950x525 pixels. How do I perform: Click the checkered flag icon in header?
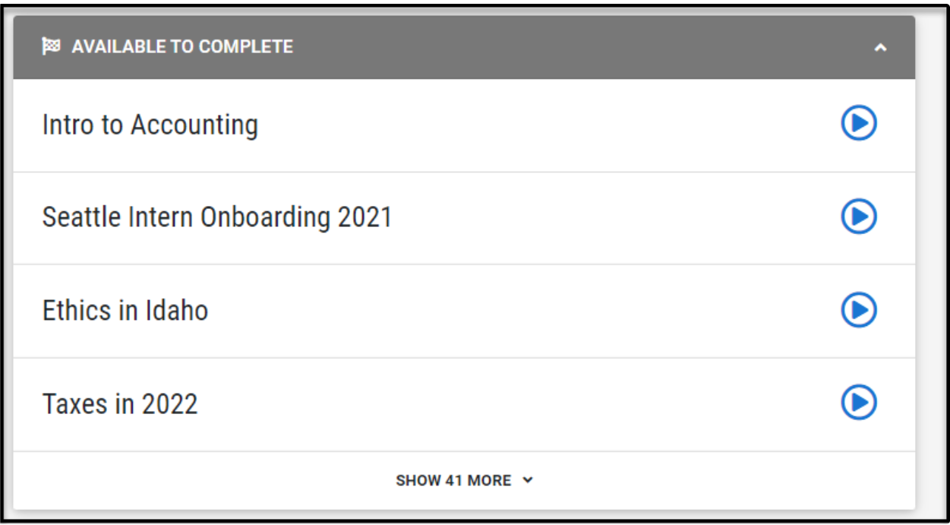(x=51, y=46)
